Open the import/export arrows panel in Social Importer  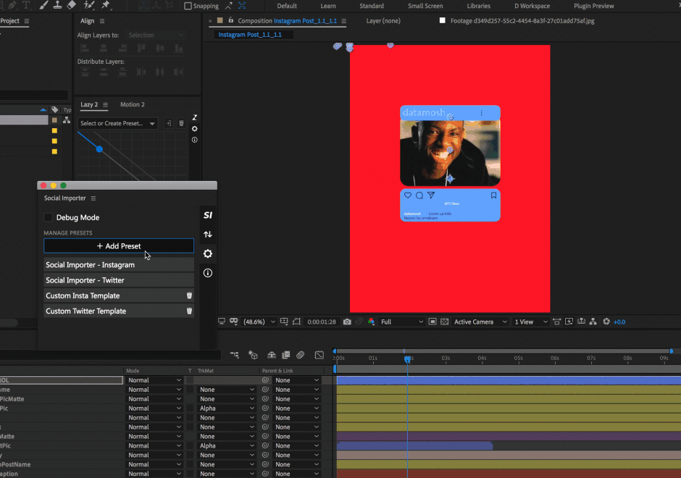pos(208,234)
